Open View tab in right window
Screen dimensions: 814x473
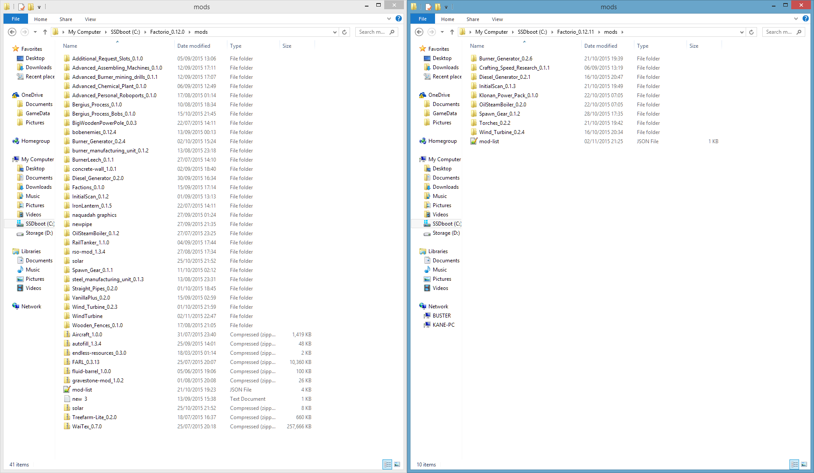(497, 19)
